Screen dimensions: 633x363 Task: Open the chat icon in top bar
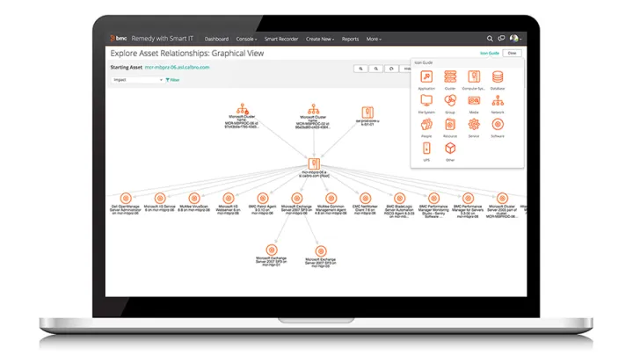[x=501, y=39]
